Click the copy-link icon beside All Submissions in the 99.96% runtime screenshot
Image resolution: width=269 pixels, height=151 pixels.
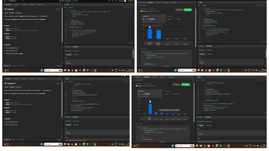[x=193, y=80]
